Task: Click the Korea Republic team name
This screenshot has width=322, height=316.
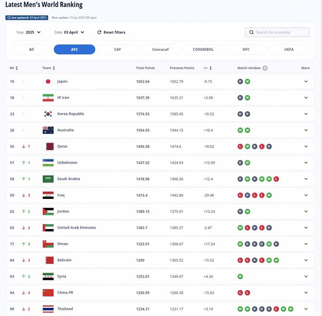Action: tap(70, 114)
